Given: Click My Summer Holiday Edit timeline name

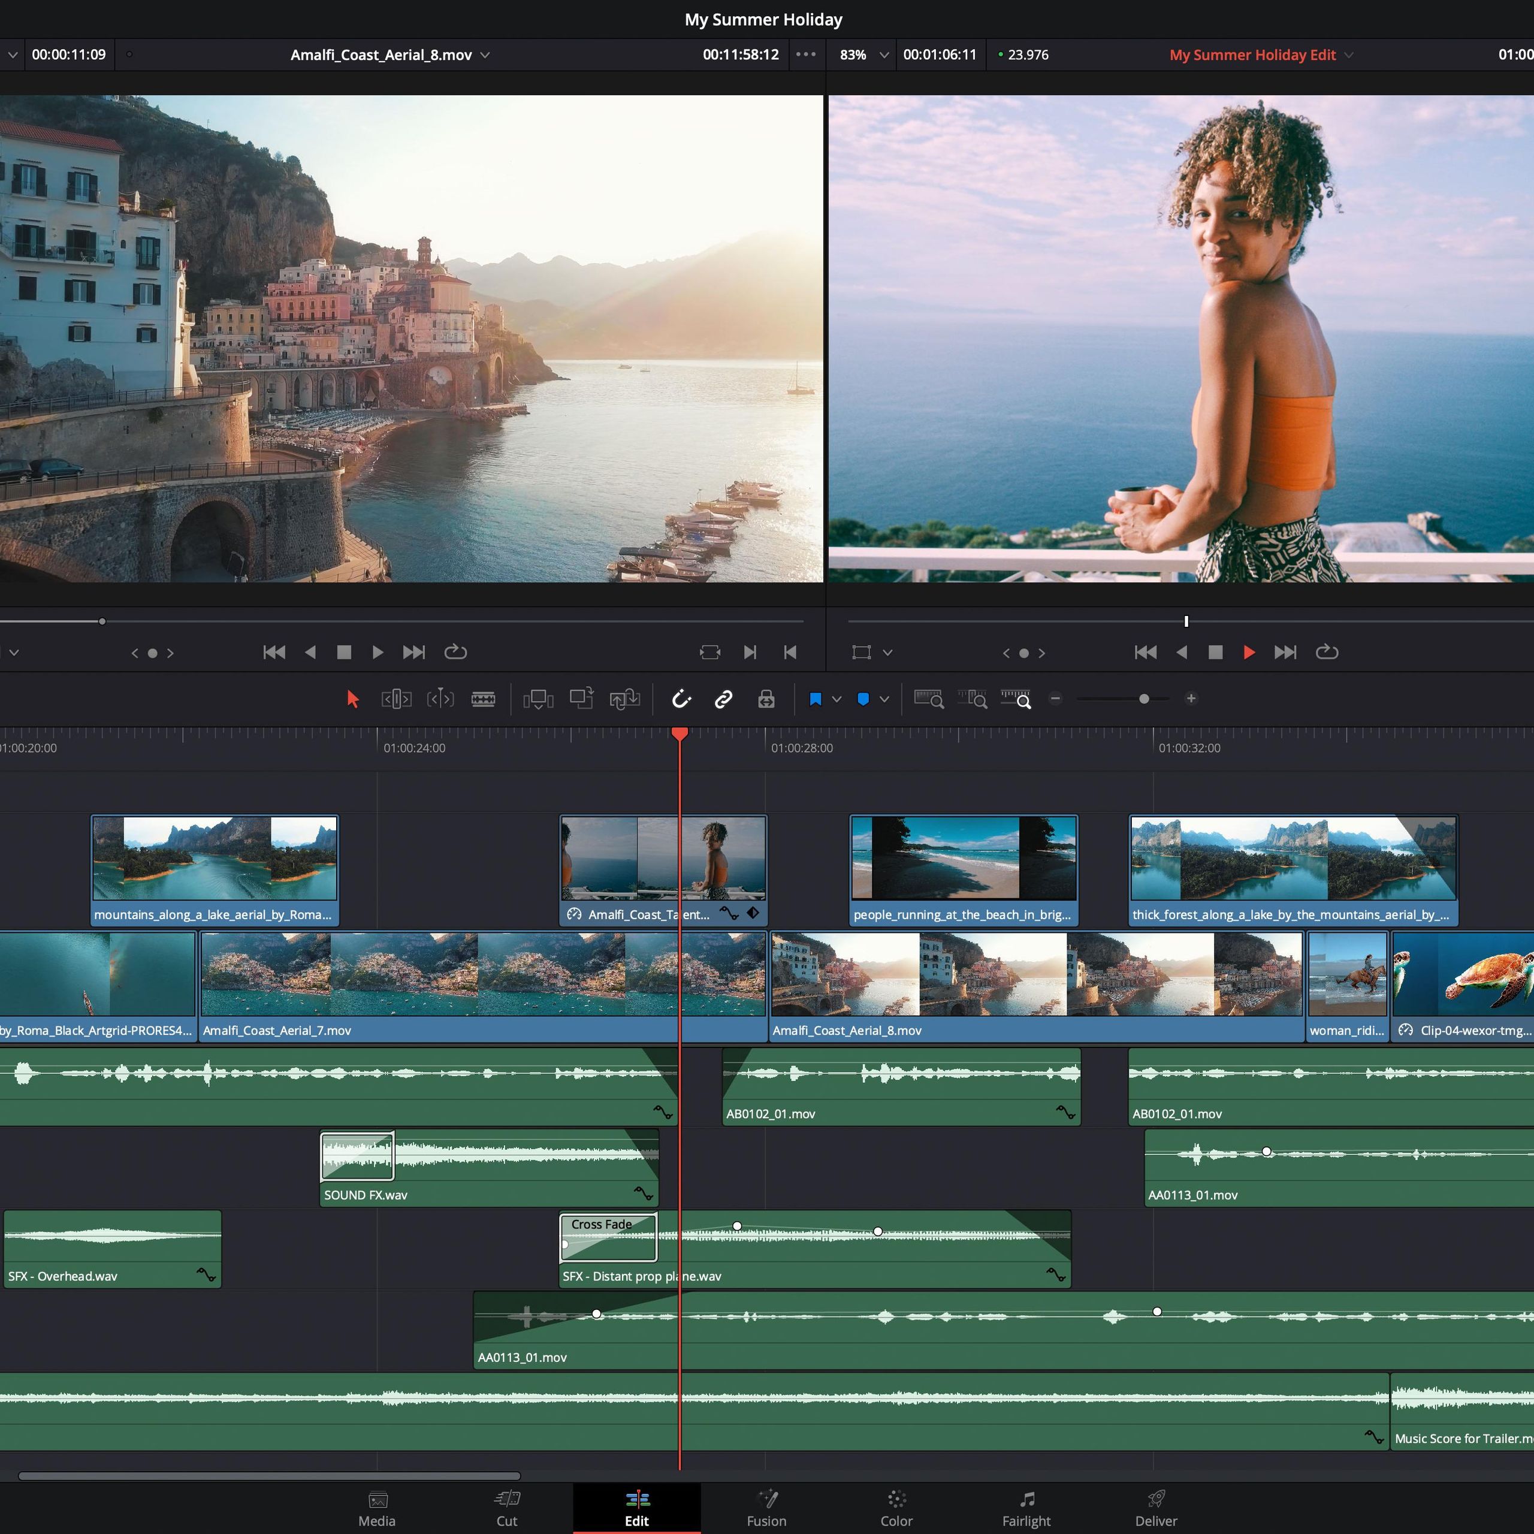Looking at the screenshot, I should tap(1252, 55).
